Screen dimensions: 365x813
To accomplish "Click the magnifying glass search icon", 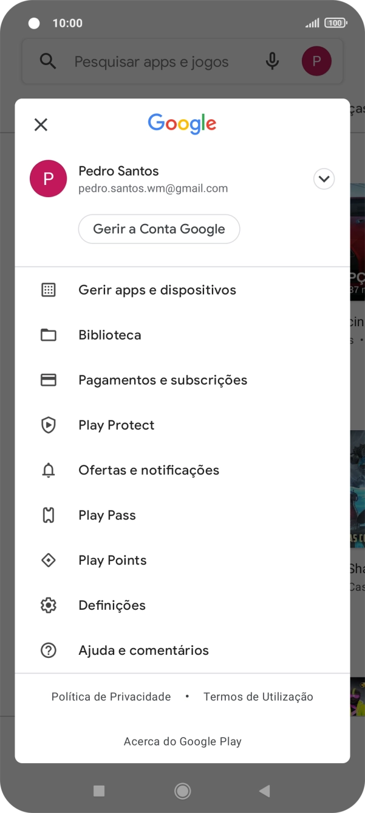I will tap(48, 61).
